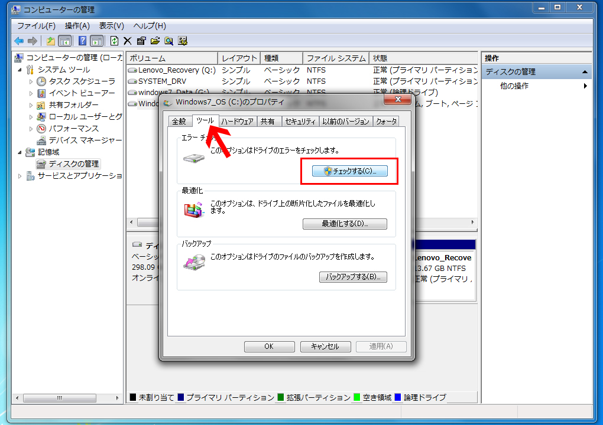The width and height of the screenshot is (603, 425).
Task: Click OK in the properties dialog
Action: [269, 346]
